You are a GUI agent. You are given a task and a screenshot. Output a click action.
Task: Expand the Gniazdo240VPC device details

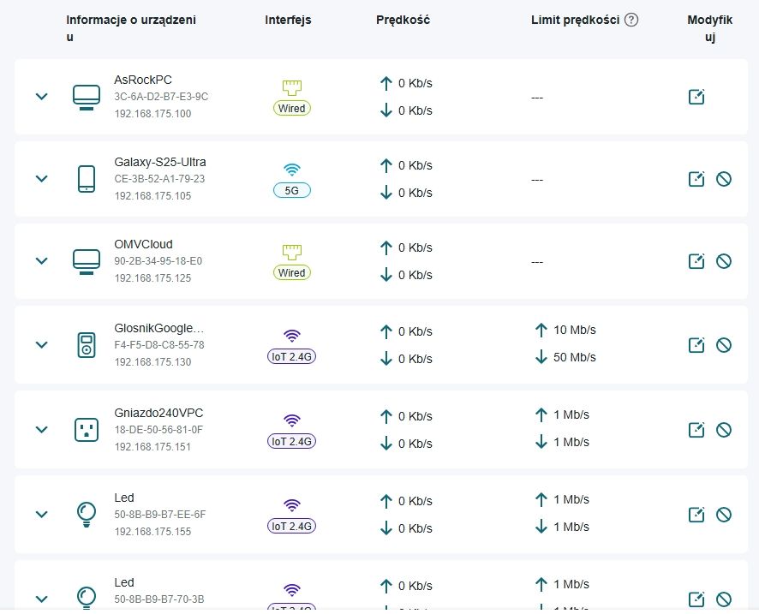(x=41, y=430)
